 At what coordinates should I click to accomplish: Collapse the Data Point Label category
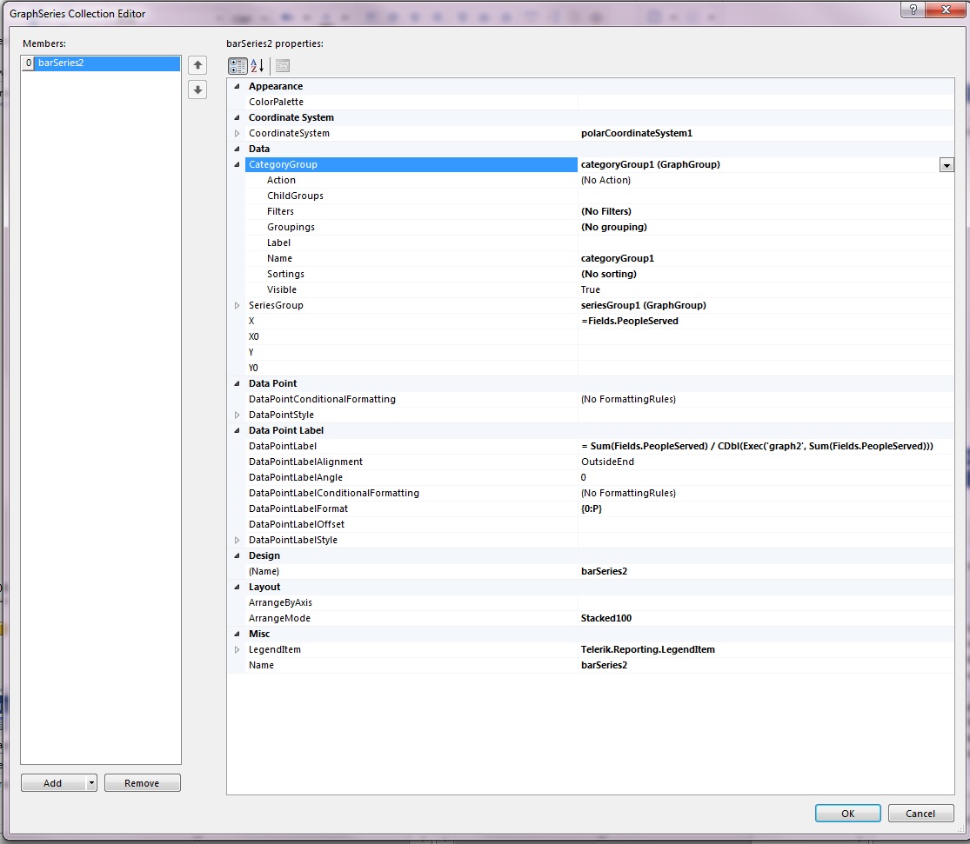237,430
